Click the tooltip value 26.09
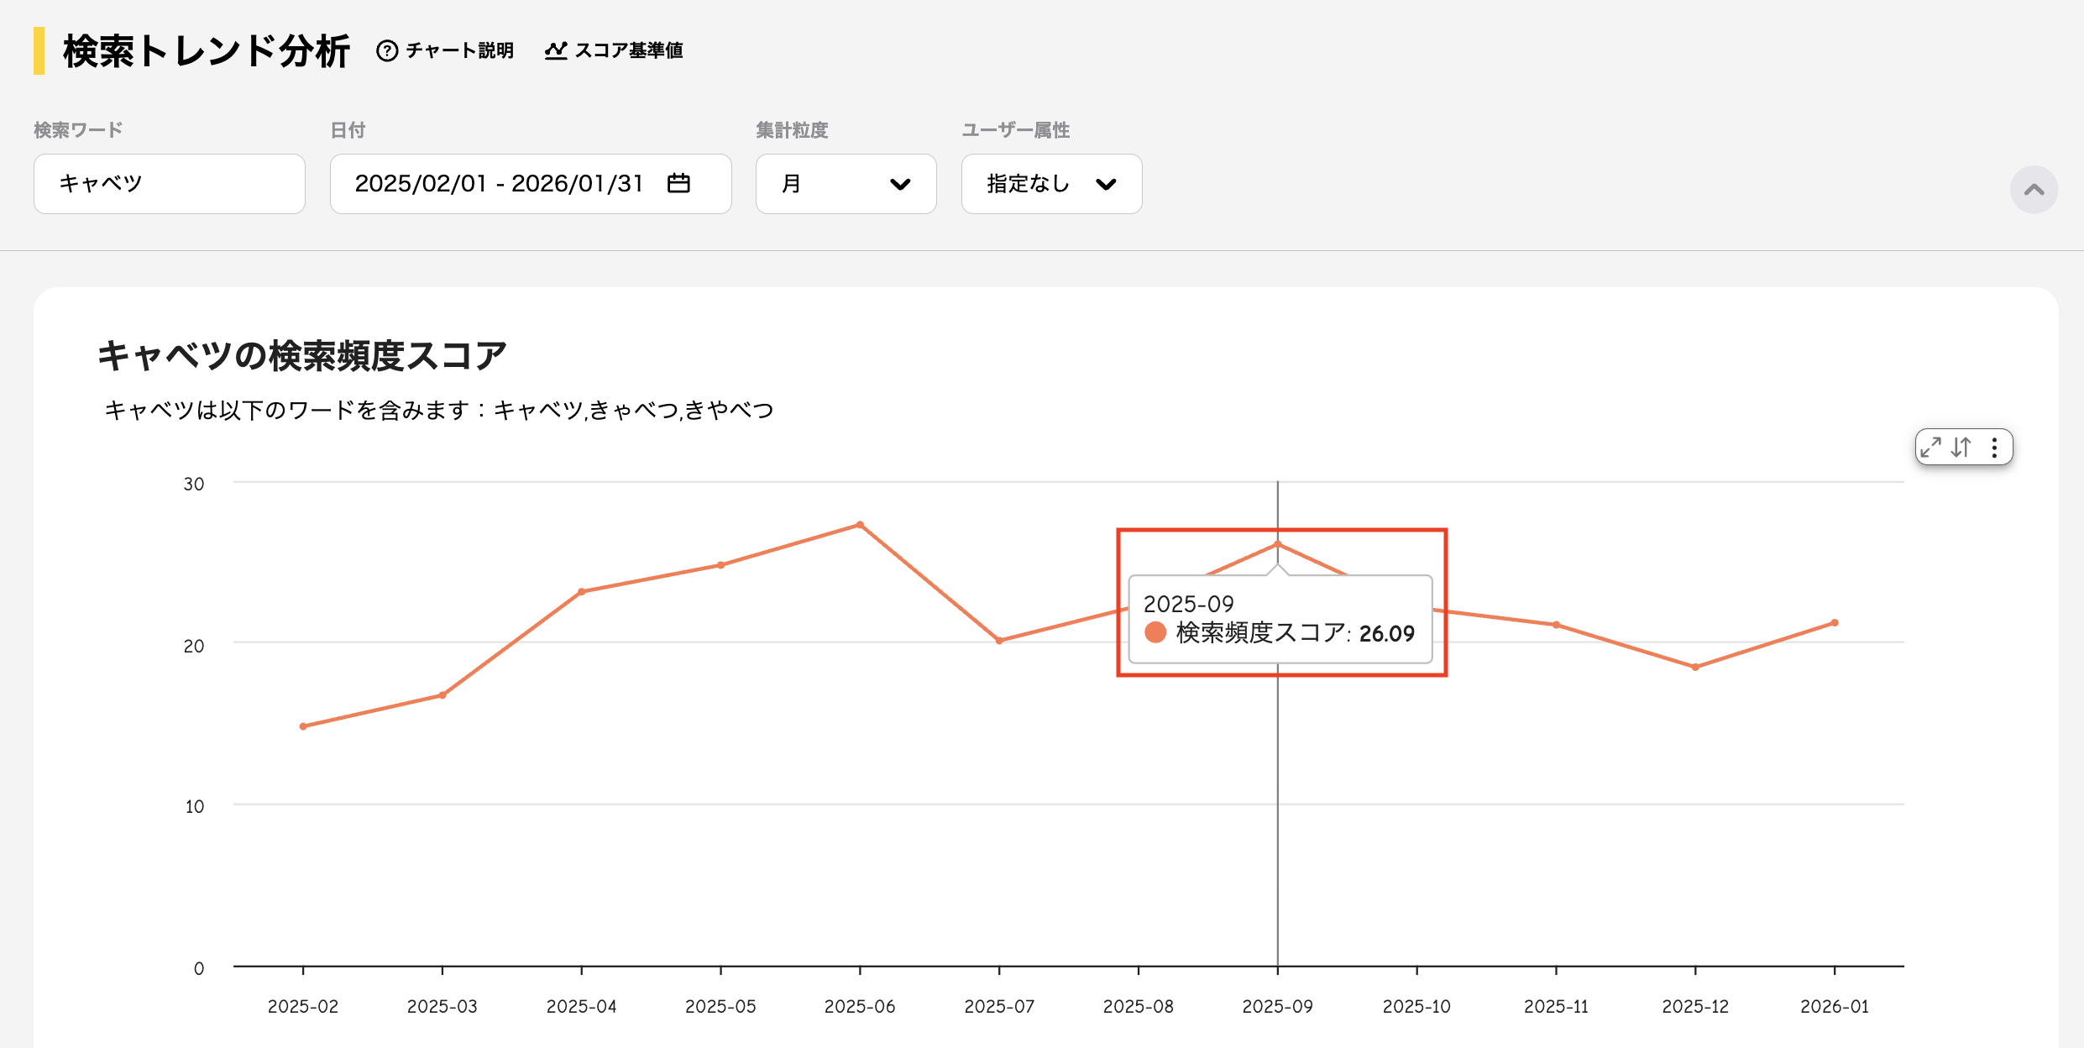Image resolution: width=2084 pixels, height=1048 pixels. click(x=1387, y=633)
